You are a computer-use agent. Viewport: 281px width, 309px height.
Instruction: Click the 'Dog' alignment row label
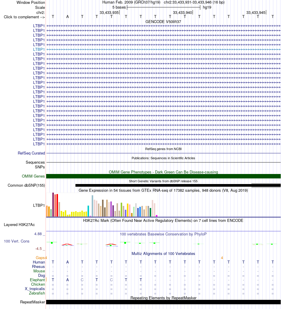coord(42,276)
